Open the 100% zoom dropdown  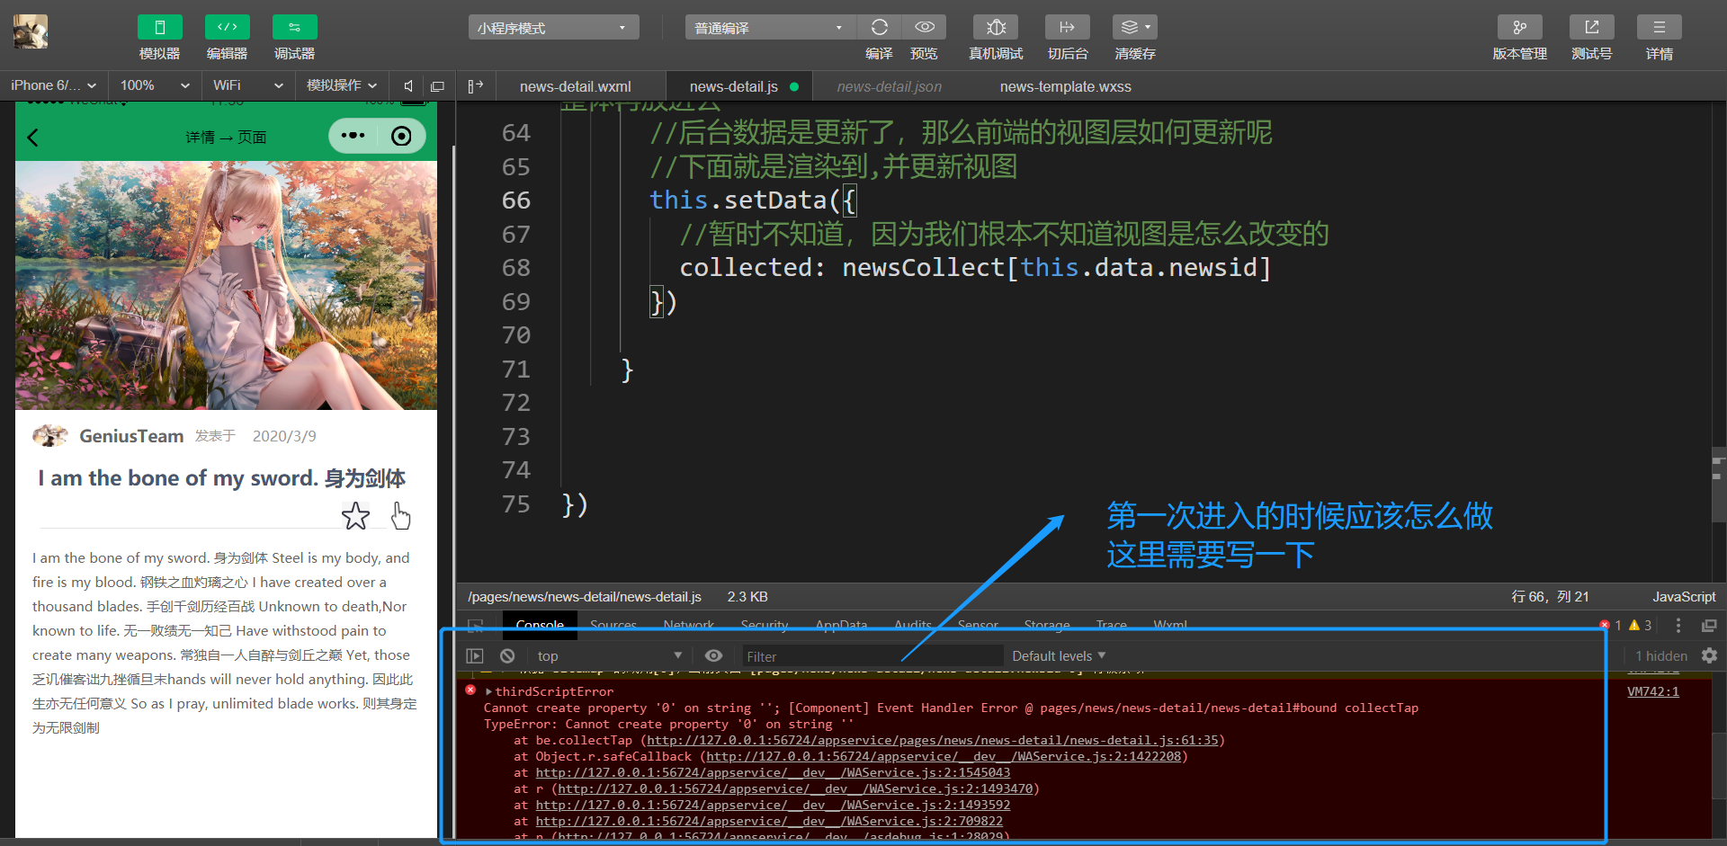tap(155, 85)
